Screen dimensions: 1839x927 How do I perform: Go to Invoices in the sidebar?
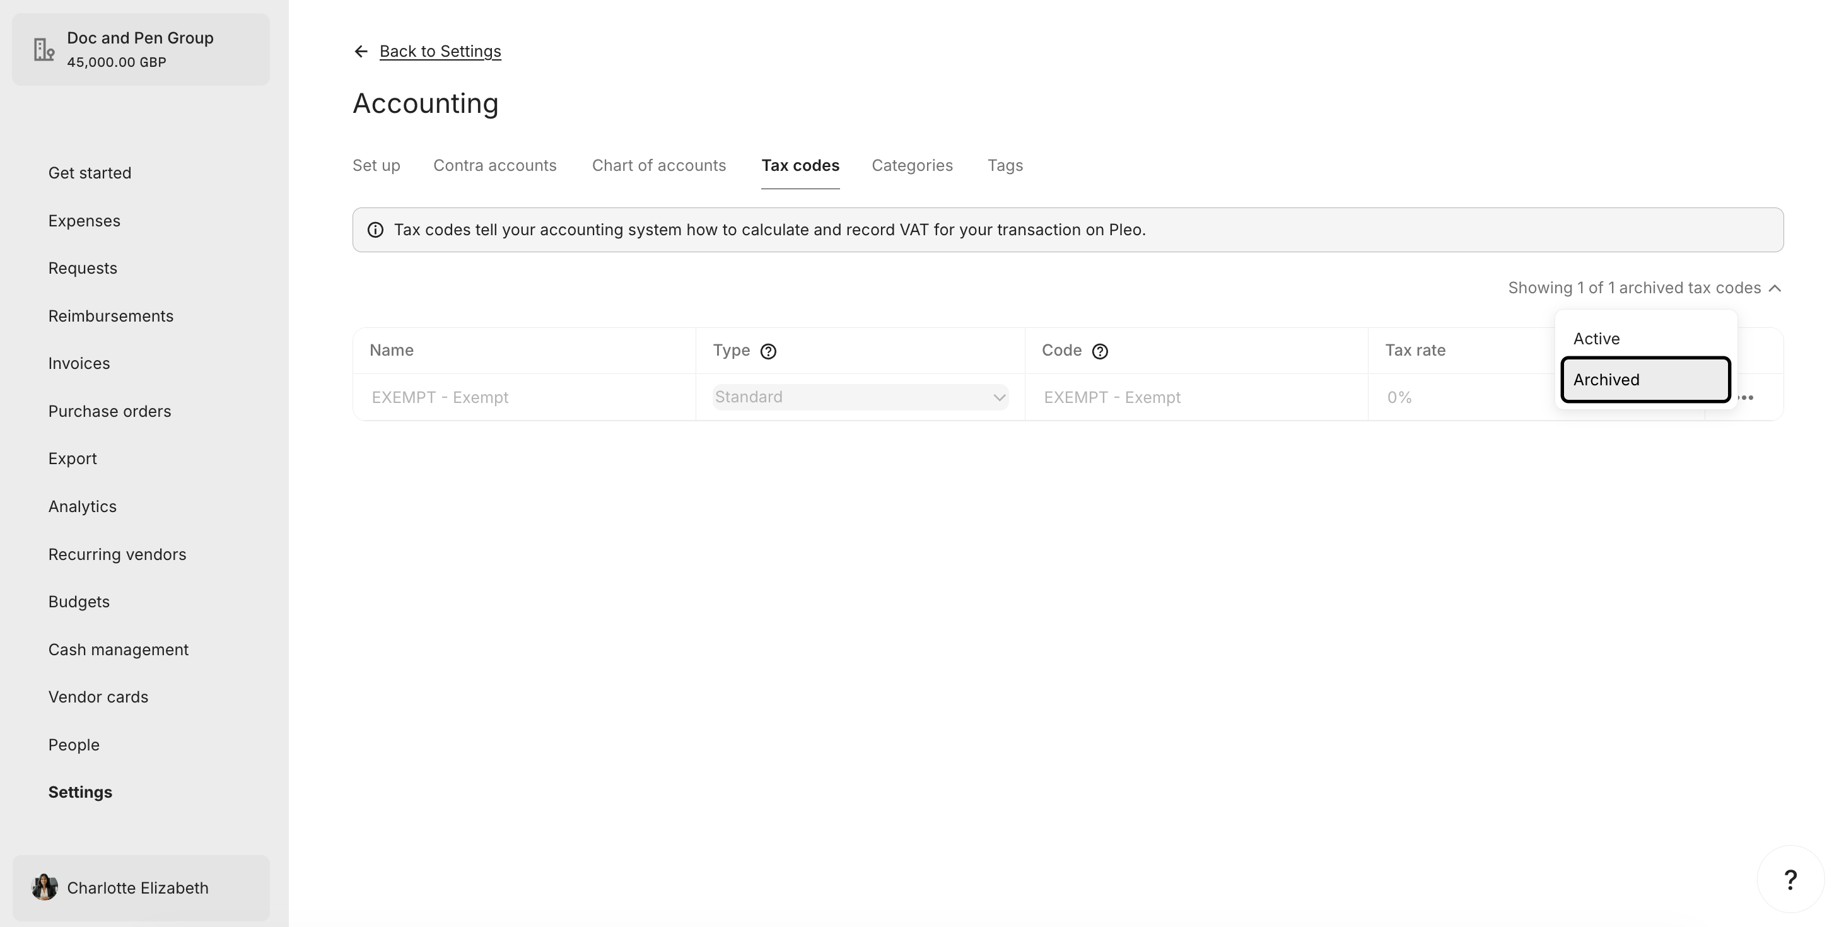point(79,363)
